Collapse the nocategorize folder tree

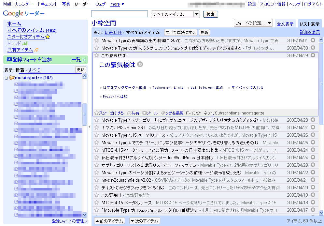(x=7, y=78)
